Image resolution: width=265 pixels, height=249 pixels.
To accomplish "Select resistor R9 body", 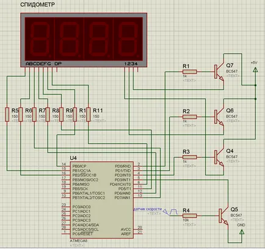I will pyautogui.click(x=61, y=115).
